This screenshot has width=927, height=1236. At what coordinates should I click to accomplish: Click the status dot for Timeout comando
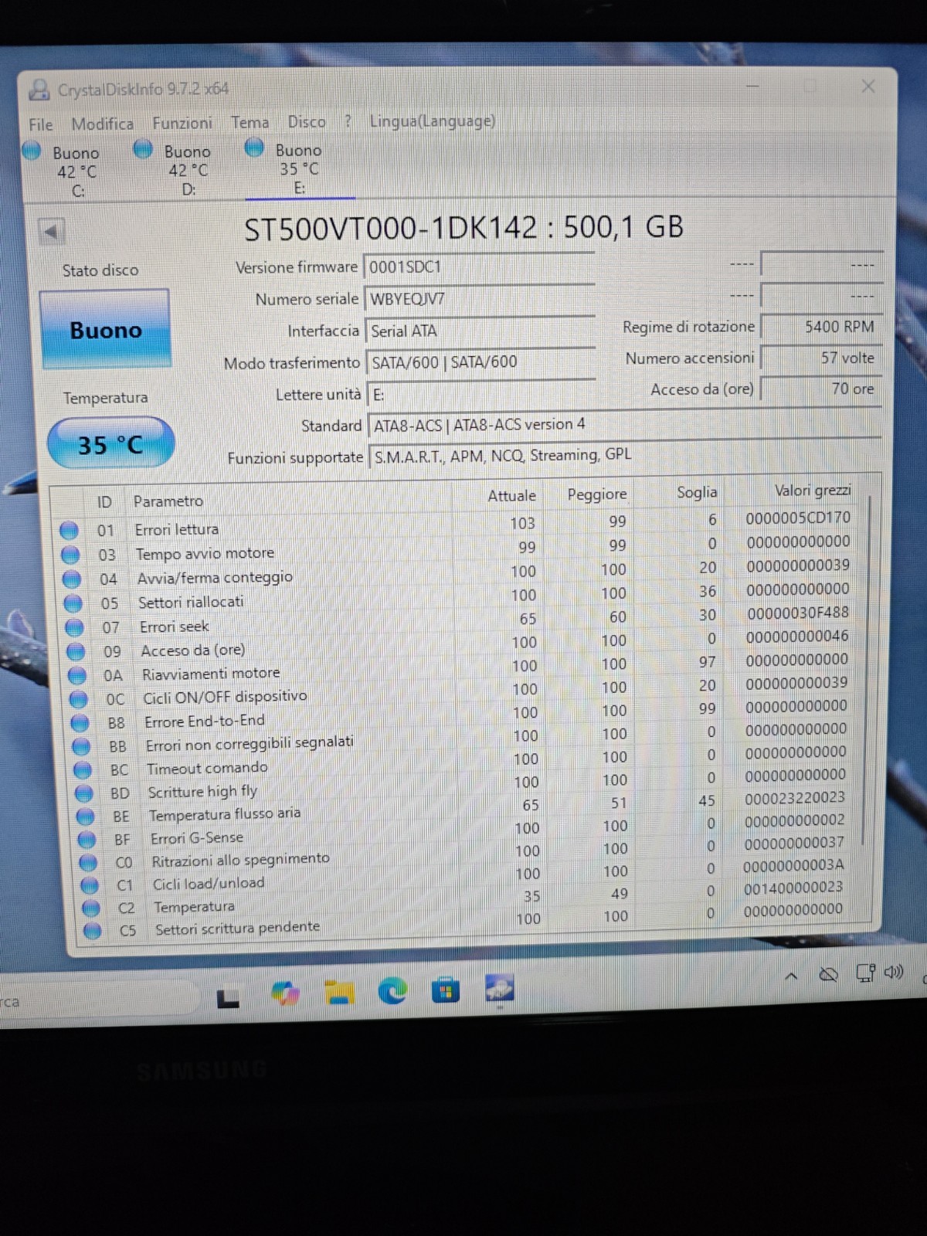pyautogui.click(x=83, y=770)
